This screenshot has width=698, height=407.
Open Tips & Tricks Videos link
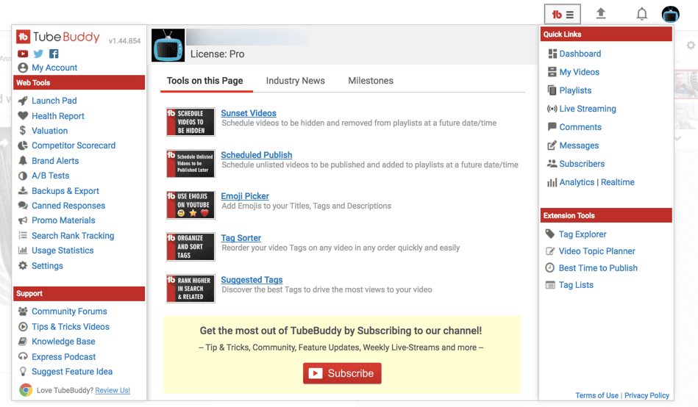click(x=71, y=326)
